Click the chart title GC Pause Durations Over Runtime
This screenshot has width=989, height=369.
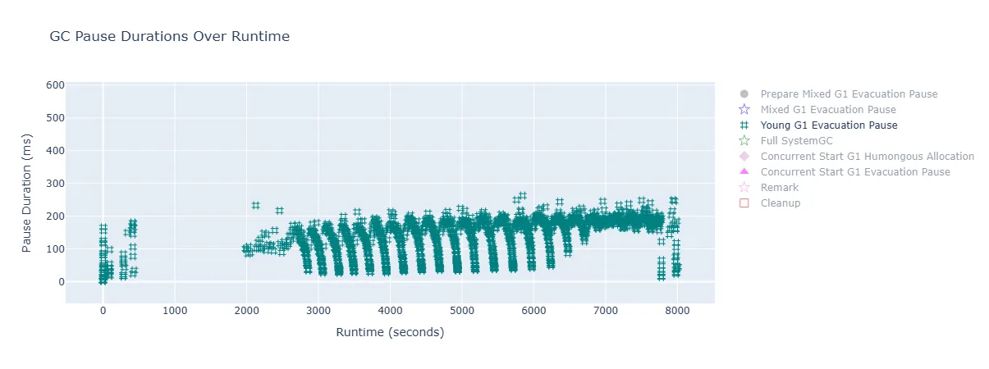[x=169, y=37]
